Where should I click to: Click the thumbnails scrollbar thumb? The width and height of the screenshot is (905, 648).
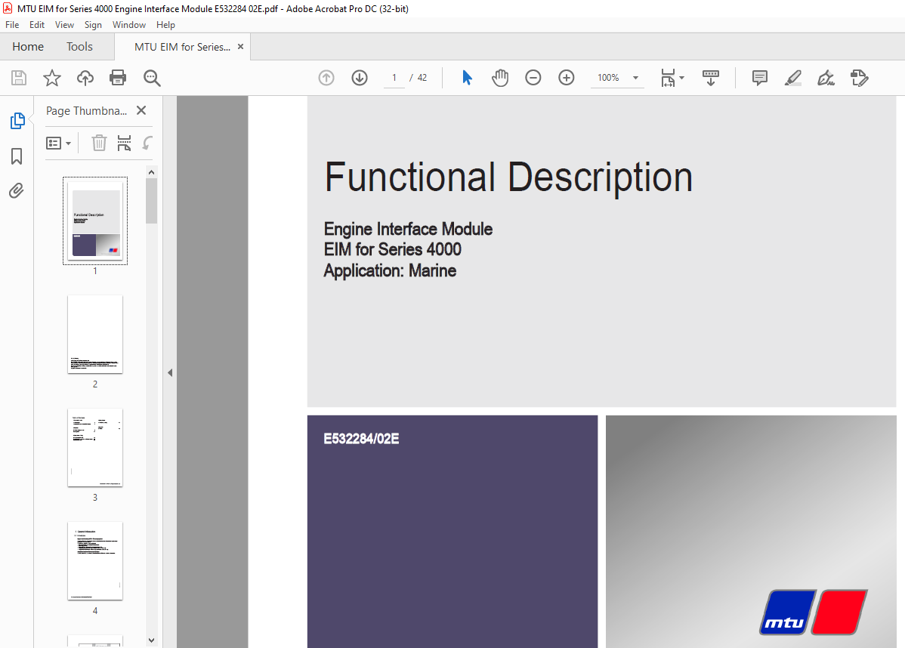151,200
